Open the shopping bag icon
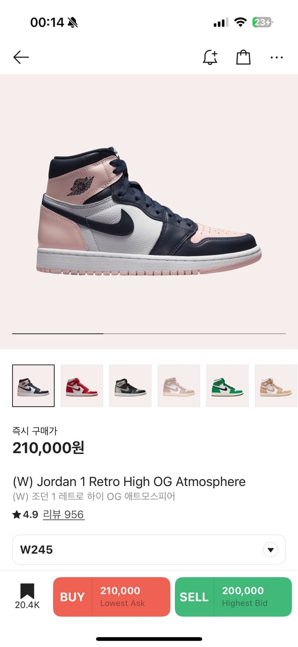 pos(243,57)
